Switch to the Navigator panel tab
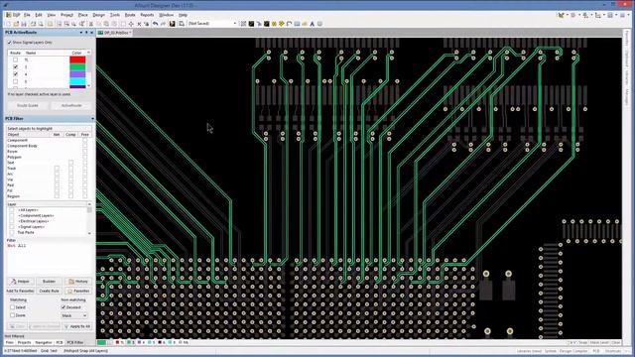 coord(44,342)
